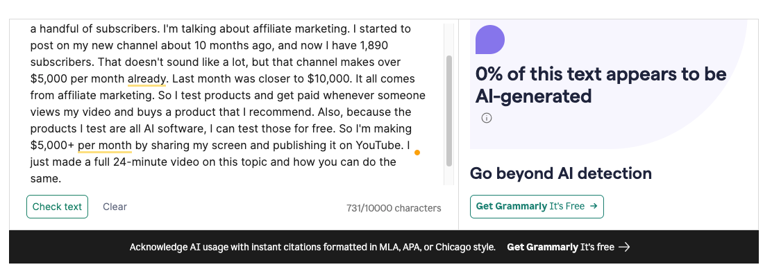Viewport: 772px width, 276px height.
Task: Click the "Acknowledge AI usage" banner text
Action: coord(312,247)
